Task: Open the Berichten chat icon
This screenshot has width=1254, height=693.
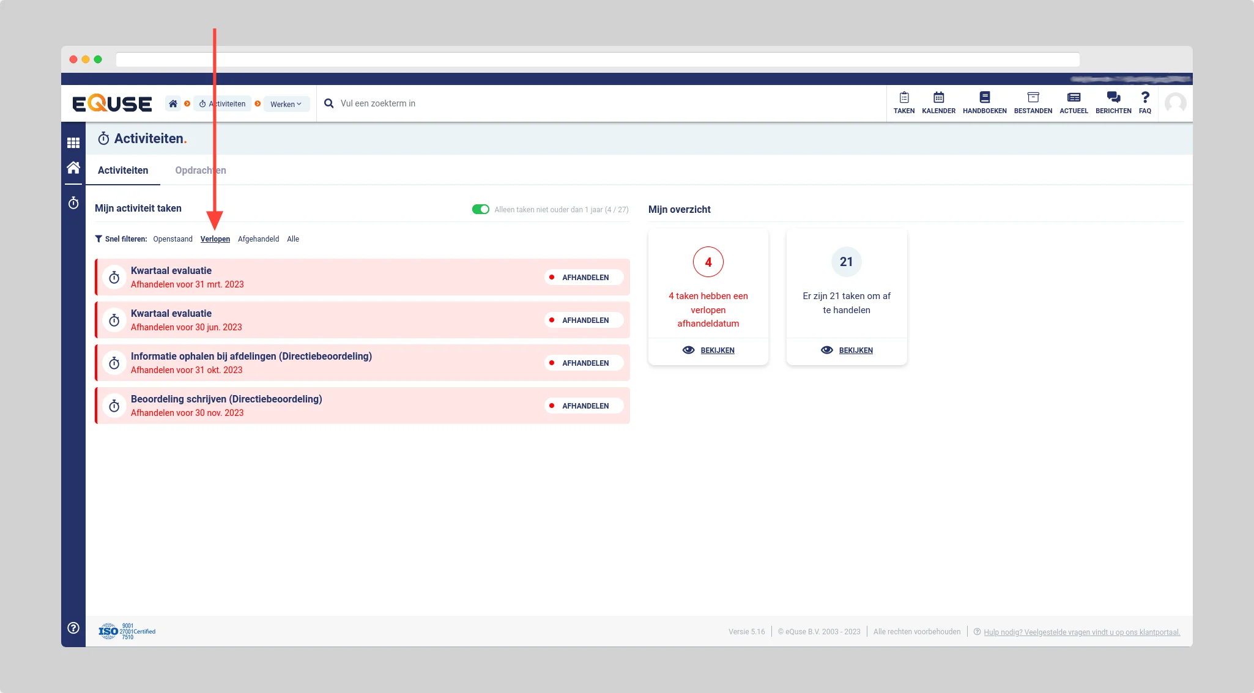Action: (1113, 98)
